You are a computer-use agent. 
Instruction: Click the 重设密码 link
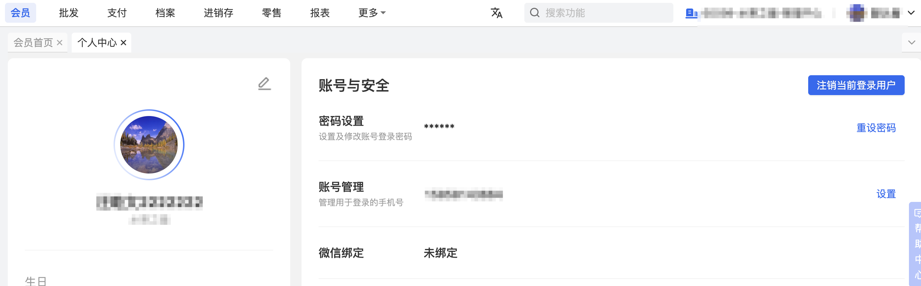(876, 128)
